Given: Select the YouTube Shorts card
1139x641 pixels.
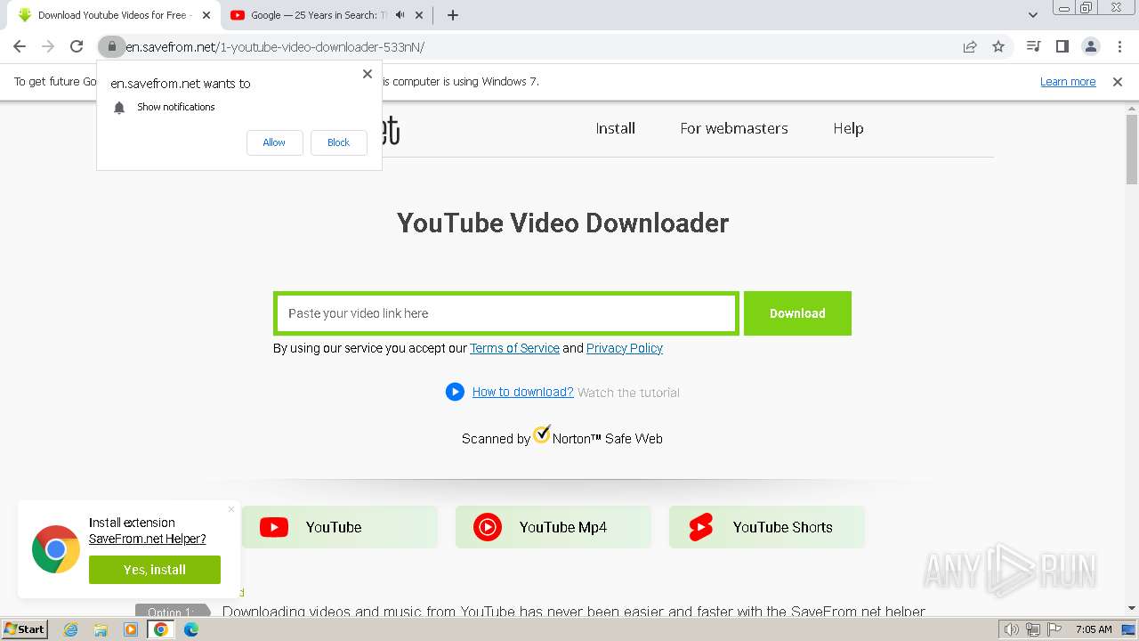Looking at the screenshot, I should [767, 527].
